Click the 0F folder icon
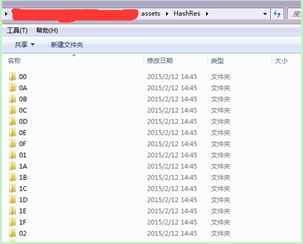The height and width of the screenshot is (244, 303). tap(12, 143)
